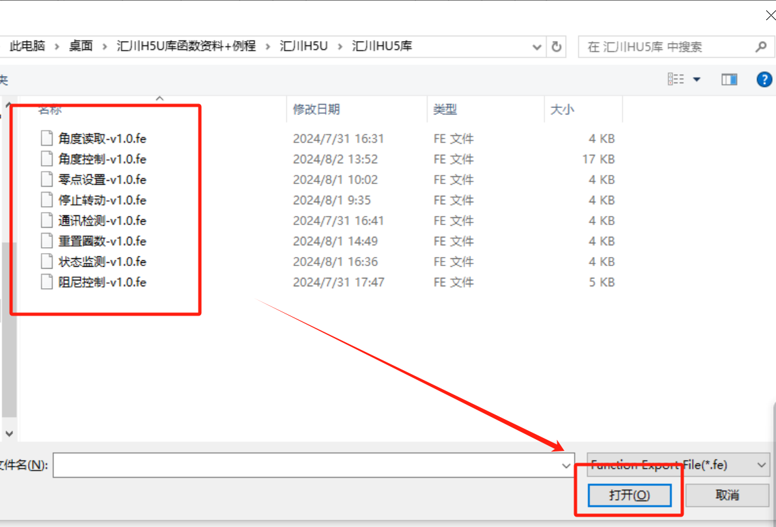Sort files by 类型 column header
The height and width of the screenshot is (527, 776).
pos(445,109)
